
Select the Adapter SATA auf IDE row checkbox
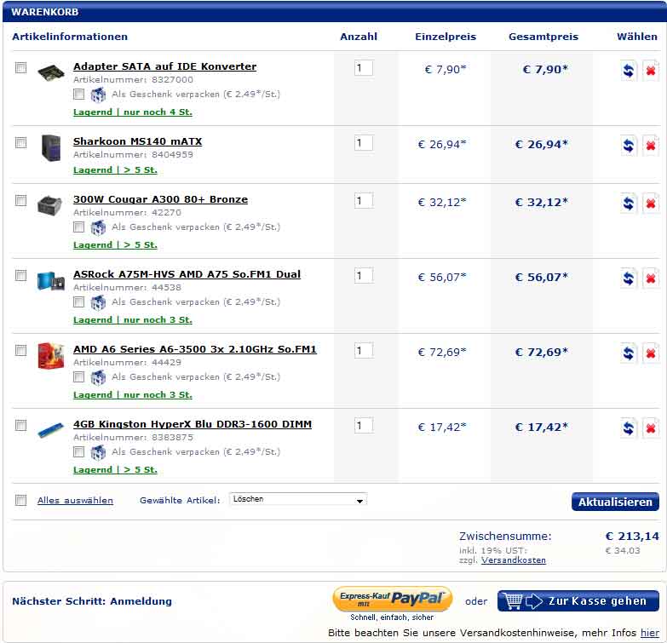pos(20,67)
